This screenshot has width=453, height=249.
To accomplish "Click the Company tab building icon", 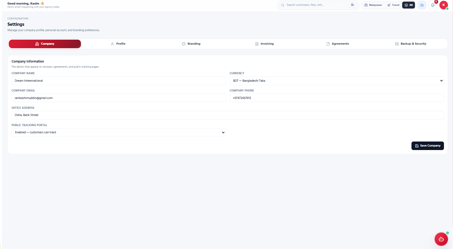I will click(x=37, y=44).
